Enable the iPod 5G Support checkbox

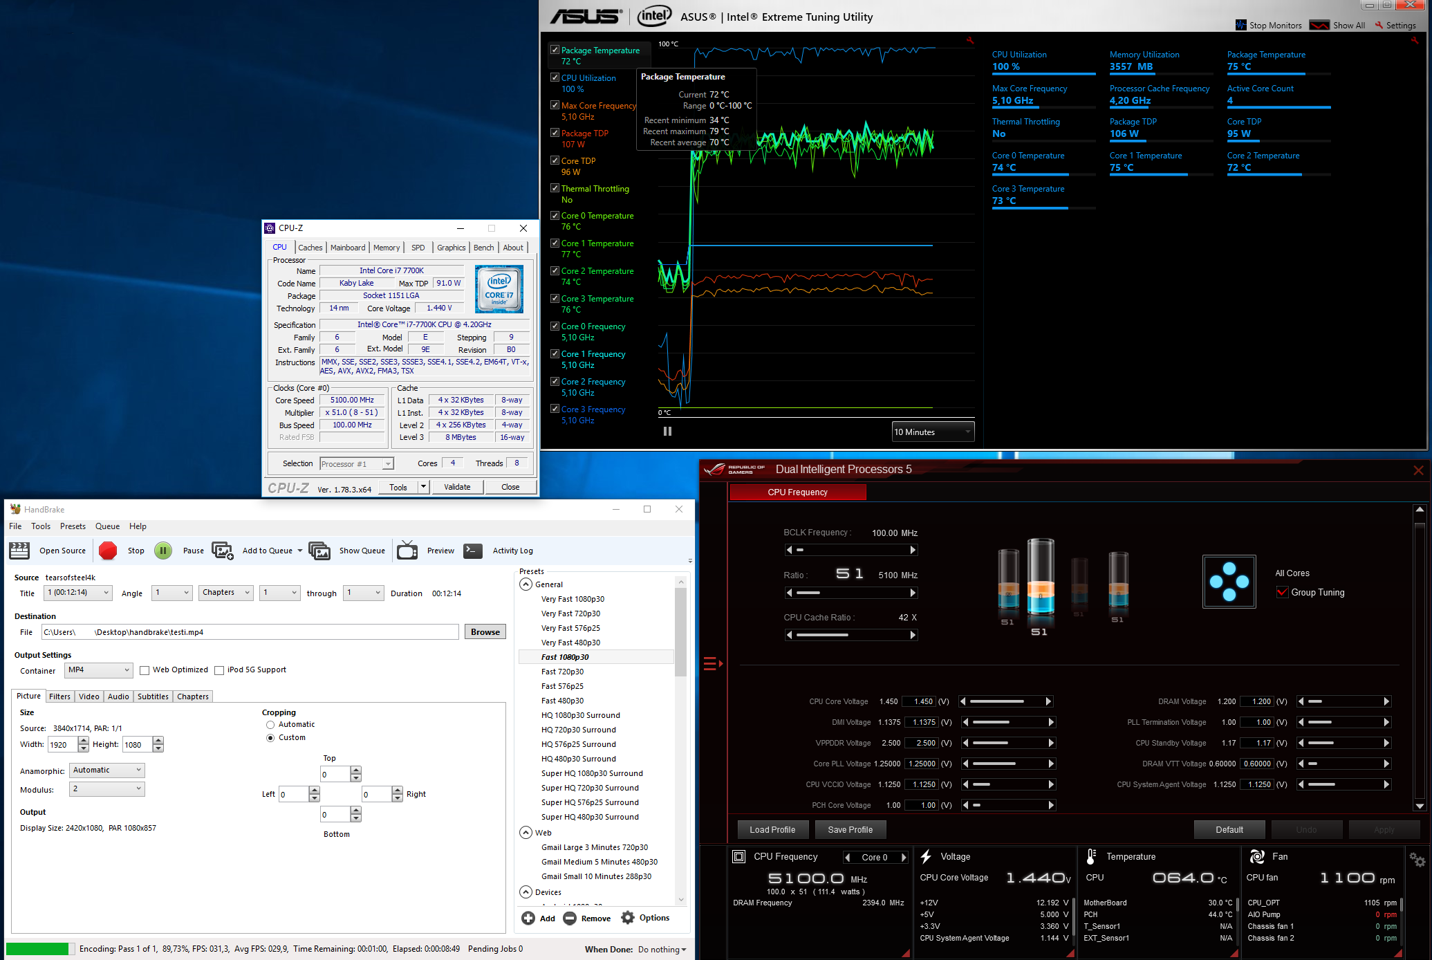219,670
